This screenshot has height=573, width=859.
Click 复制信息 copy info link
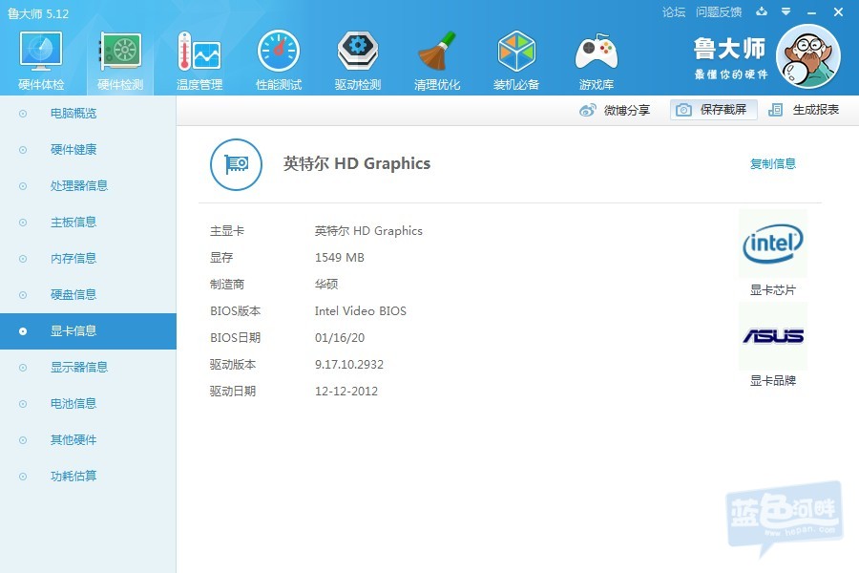point(773,164)
